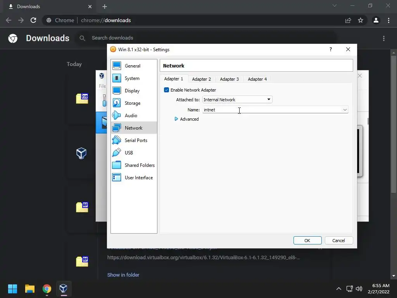The image size is (397, 298).
Task: Open a new Chrome tab
Action: tap(105, 7)
